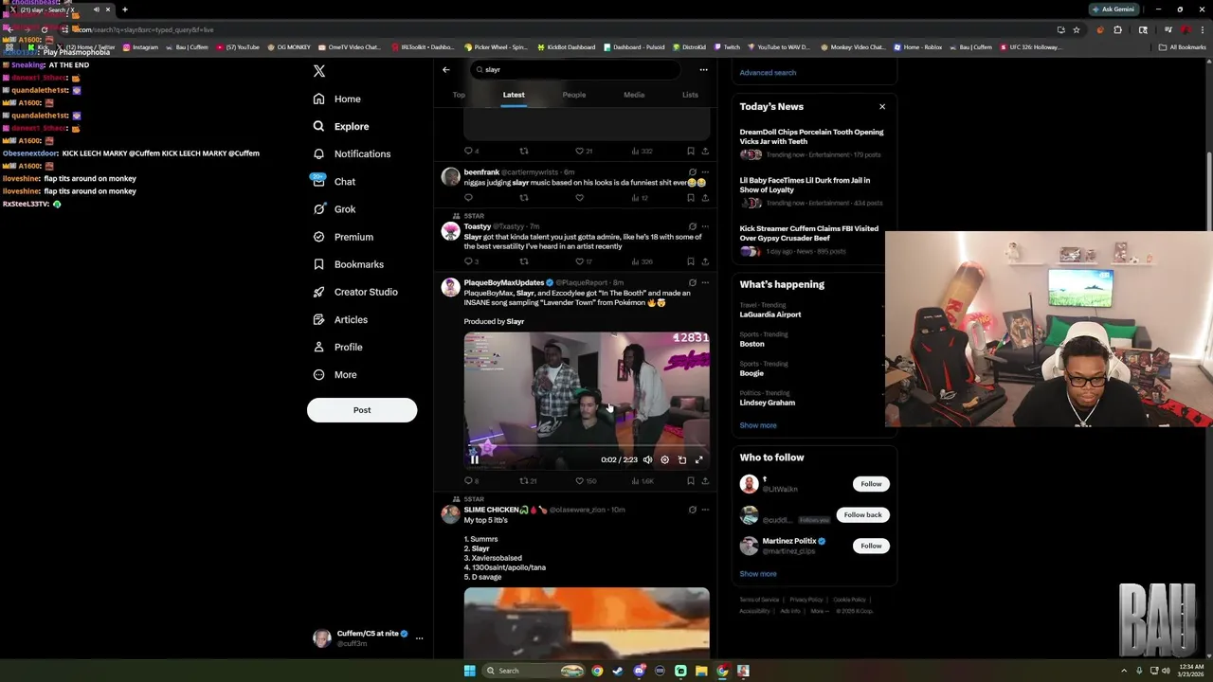Image resolution: width=1213 pixels, height=682 pixels.
Task: Open Cuffem/C5 at nite account menu dots
Action: pyautogui.click(x=419, y=638)
